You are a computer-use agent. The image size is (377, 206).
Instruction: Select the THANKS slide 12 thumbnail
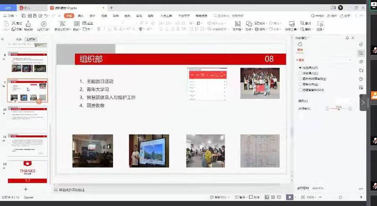27,172
